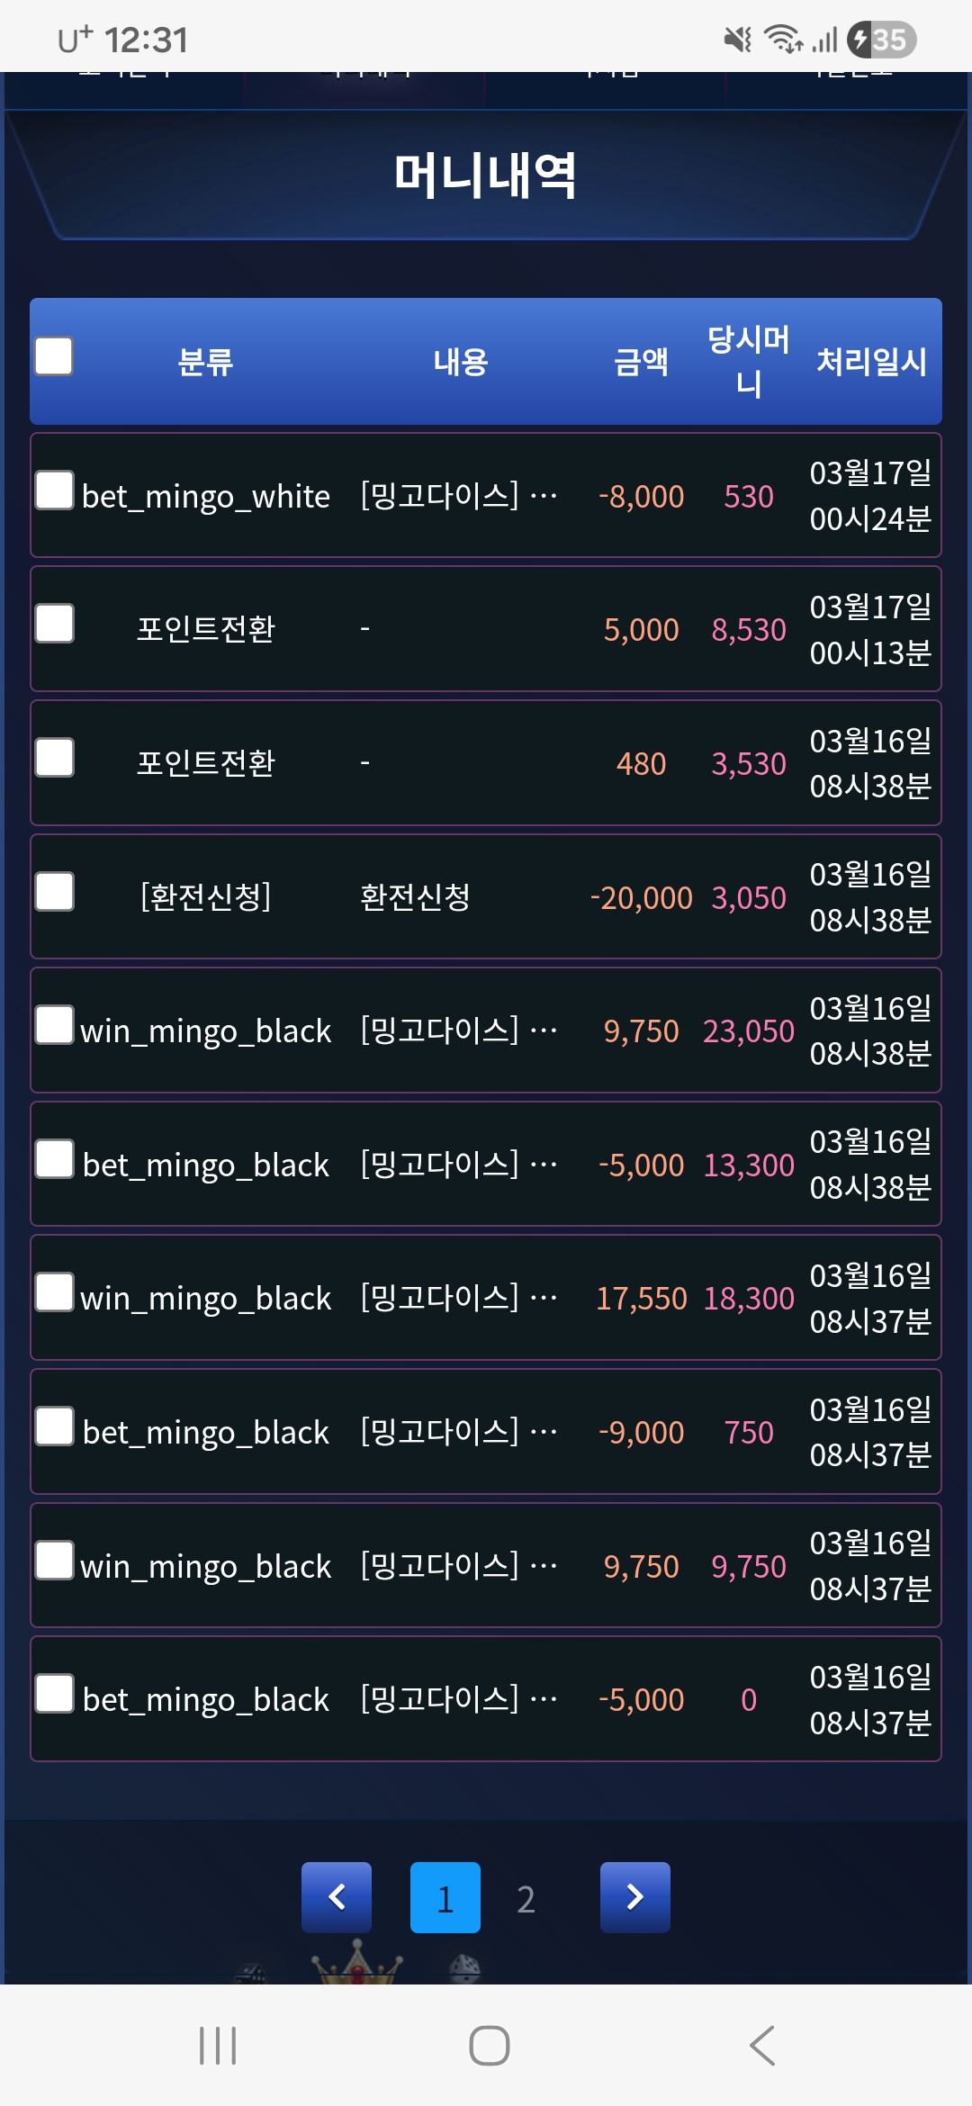Viewport: 972px width, 2106px height.
Task: Tap the battery indicator in status bar
Action: (882, 40)
